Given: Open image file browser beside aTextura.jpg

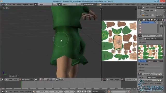Looking at the screenshot, I should pos(159,74).
